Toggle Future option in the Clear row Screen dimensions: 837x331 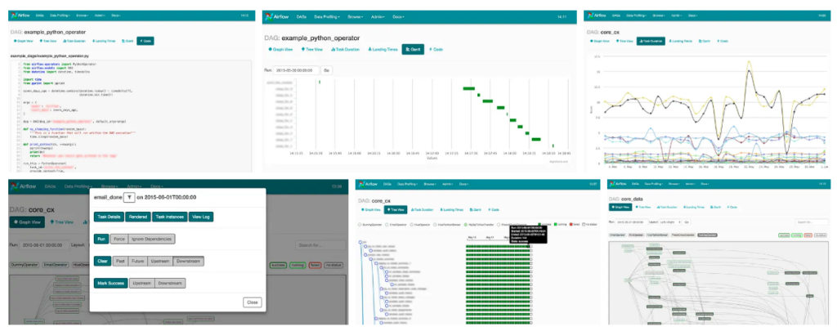[x=137, y=261]
